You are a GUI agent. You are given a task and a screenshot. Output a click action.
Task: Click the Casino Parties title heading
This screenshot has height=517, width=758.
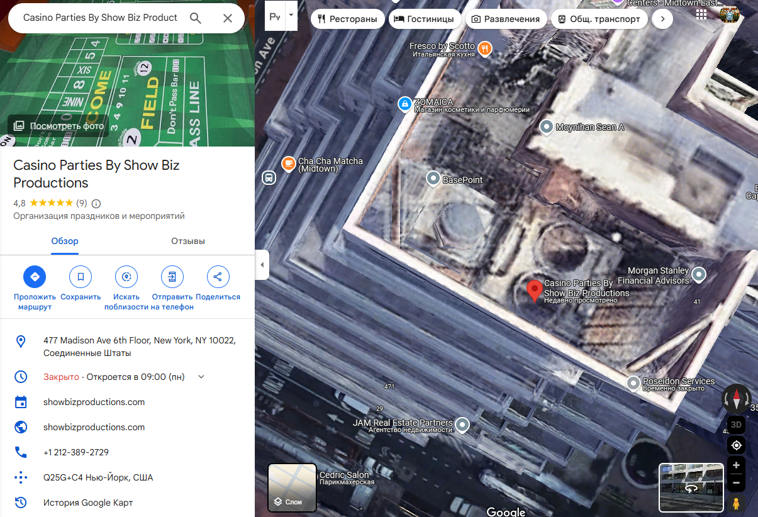pyautogui.click(x=96, y=174)
